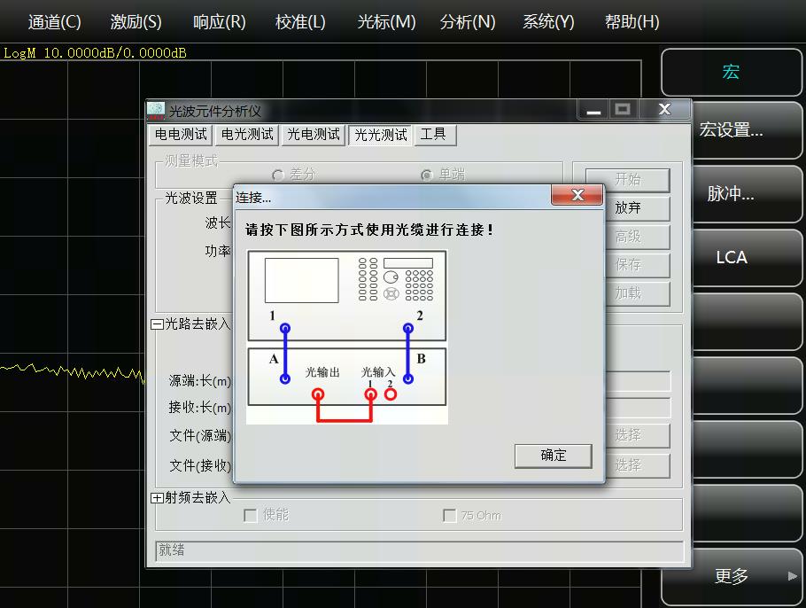Close the 连接... dialog with its red X

[577, 195]
